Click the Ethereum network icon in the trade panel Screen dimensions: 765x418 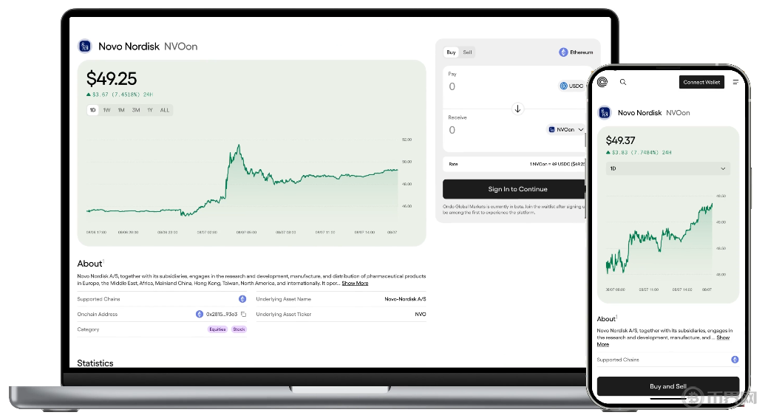(563, 52)
